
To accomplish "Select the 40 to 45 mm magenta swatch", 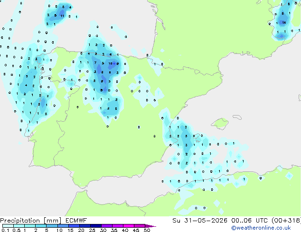I will pyautogui.click(x=129, y=226).
